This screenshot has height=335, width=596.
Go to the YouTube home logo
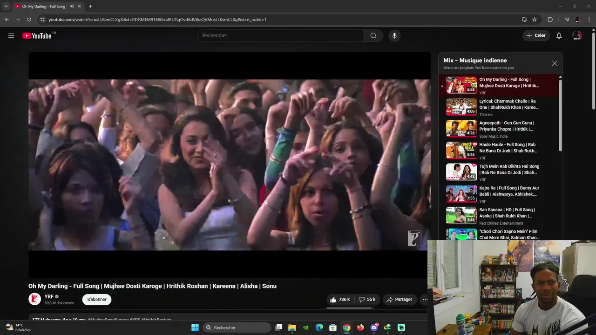pos(37,36)
